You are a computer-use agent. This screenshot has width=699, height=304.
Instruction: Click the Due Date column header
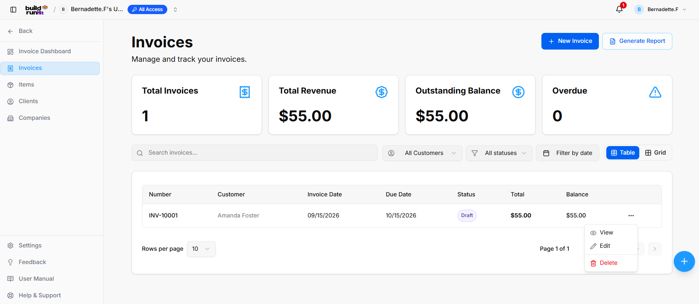[x=398, y=195]
